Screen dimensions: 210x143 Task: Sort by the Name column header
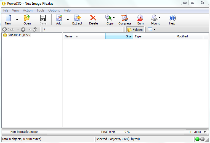84,36
